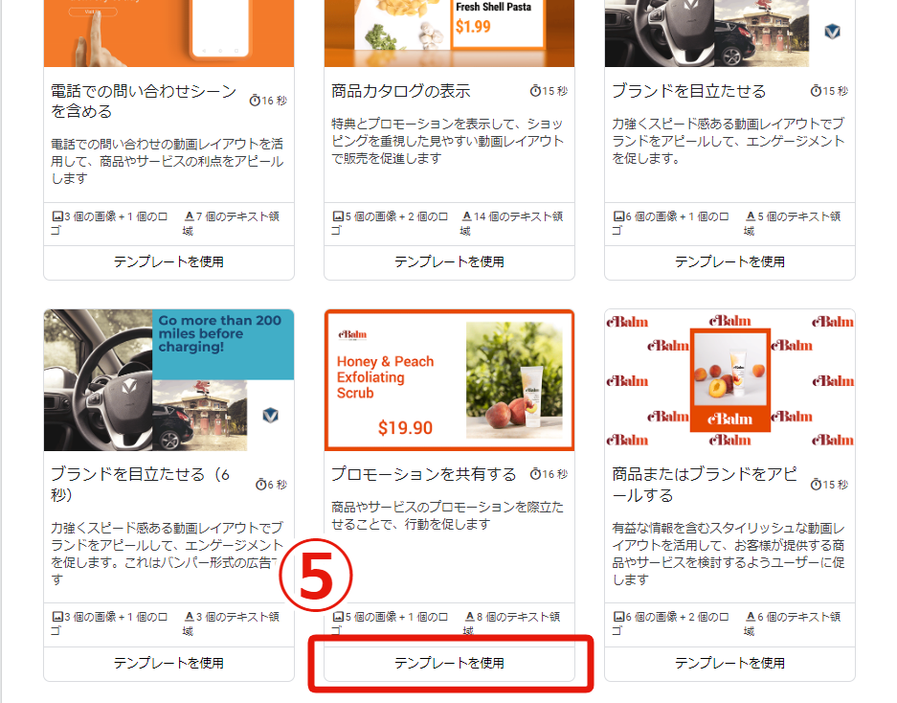Open the Honey & Peach Exfoliating Scrub thumbnail
897x703 pixels.
coord(449,380)
